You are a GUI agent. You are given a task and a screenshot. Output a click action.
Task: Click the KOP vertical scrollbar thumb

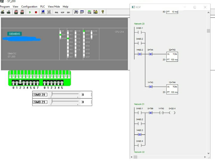pyautogui.click(x=208, y=31)
